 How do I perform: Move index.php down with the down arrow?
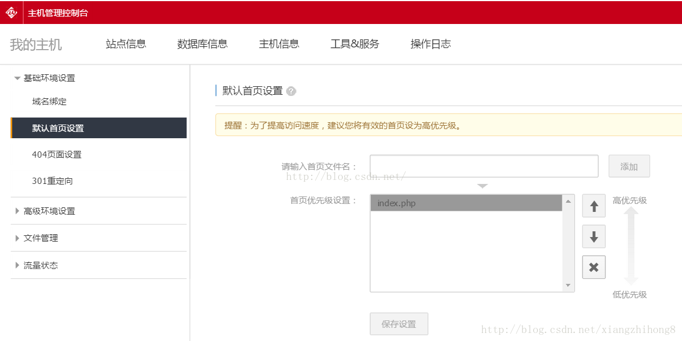594,236
